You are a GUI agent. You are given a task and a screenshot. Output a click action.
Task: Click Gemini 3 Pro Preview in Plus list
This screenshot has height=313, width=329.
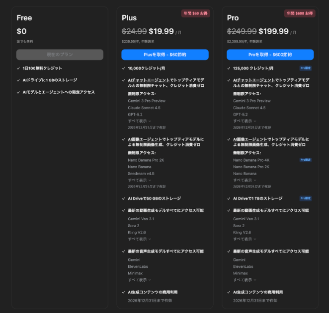[147, 101]
